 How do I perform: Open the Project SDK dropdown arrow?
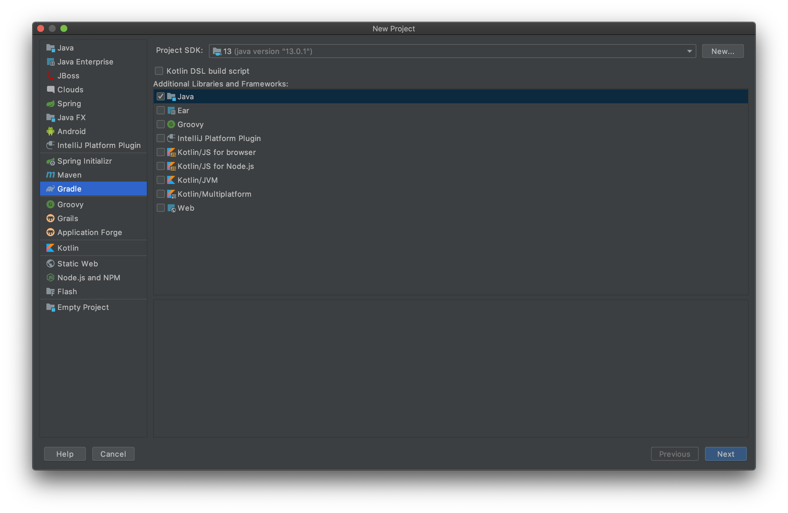click(689, 51)
